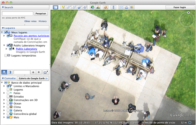This screenshot has width=196, height=125.
Task: Click the Public Laboratory Imagery camera icon
Action: [x=11, y=45]
